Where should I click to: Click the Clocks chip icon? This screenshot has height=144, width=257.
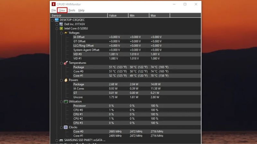[x=66, y=127]
